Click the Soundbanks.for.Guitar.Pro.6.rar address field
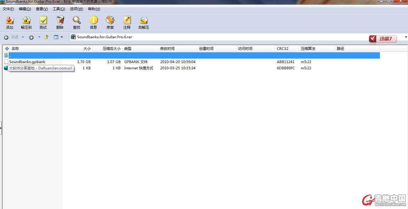Viewport: 408px width, 209px height. click(x=238, y=37)
